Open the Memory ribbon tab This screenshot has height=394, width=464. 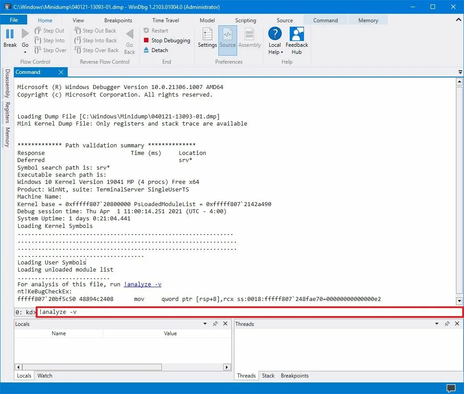pyautogui.click(x=368, y=20)
